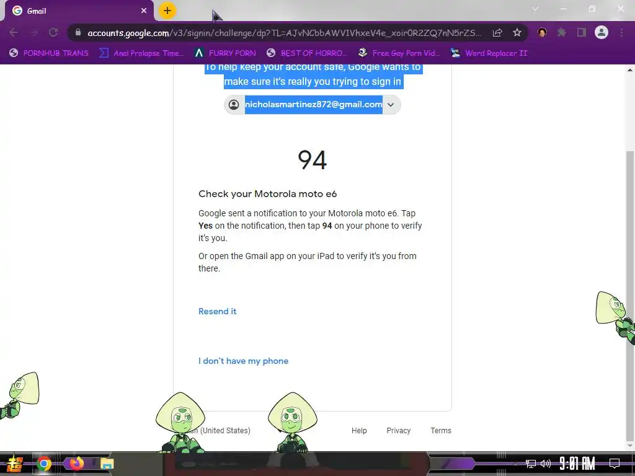Click the browser forward arrow
Screen dimensions: 635x476
(33, 32)
